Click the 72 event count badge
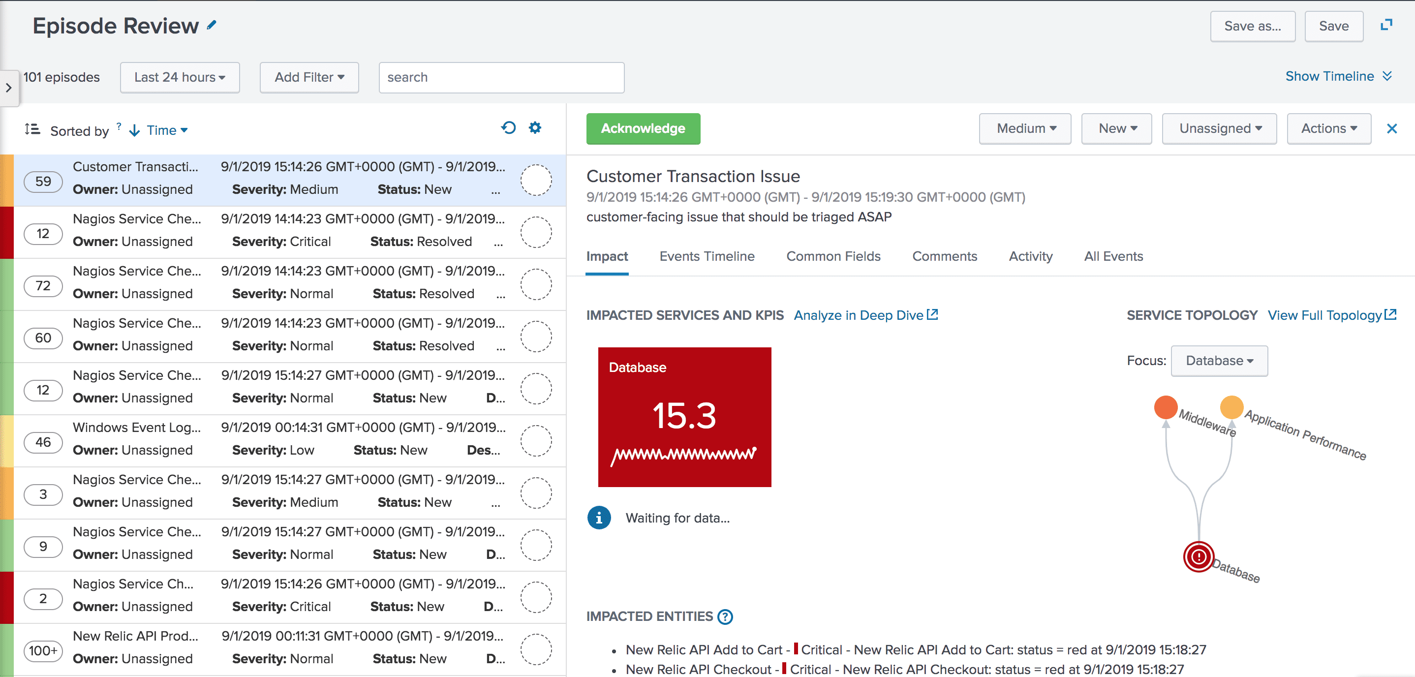1415x677 pixels. pos(43,286)
